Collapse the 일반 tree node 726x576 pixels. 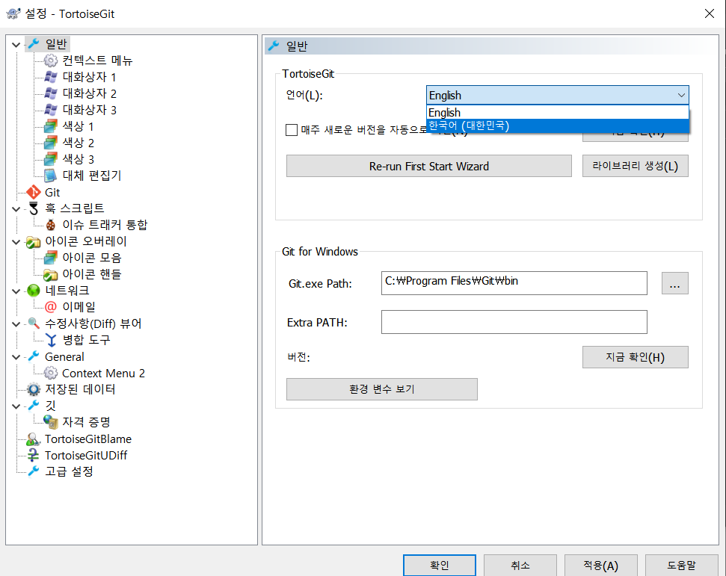pos(16,45)
